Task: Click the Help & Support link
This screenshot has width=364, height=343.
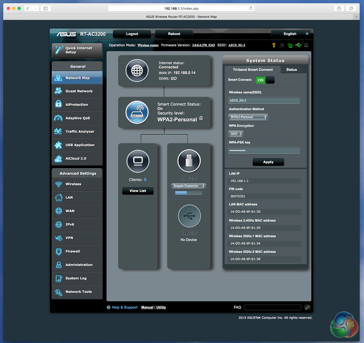Action: [124, 307]
